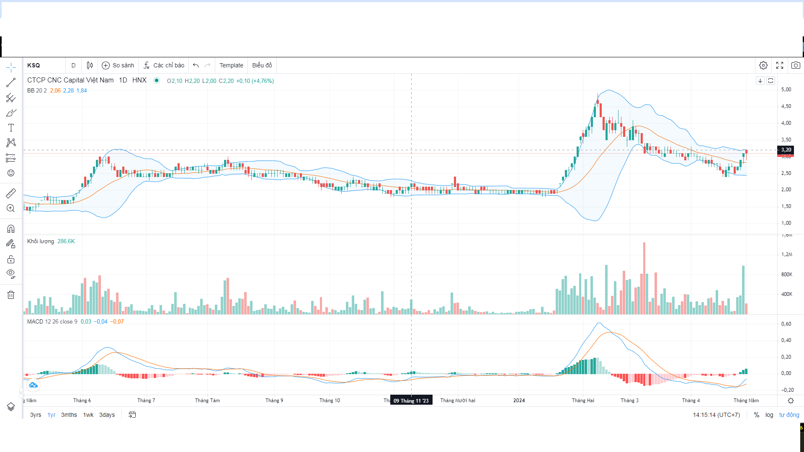Open the So sánh compare dialog
Screen dimensions: 804x452
(118, 65)
